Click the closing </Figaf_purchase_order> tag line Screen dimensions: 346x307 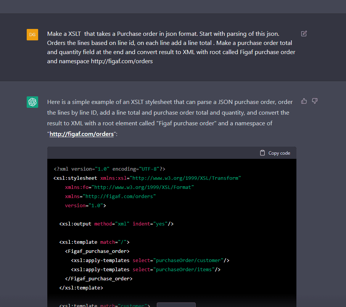pos(99,279)
